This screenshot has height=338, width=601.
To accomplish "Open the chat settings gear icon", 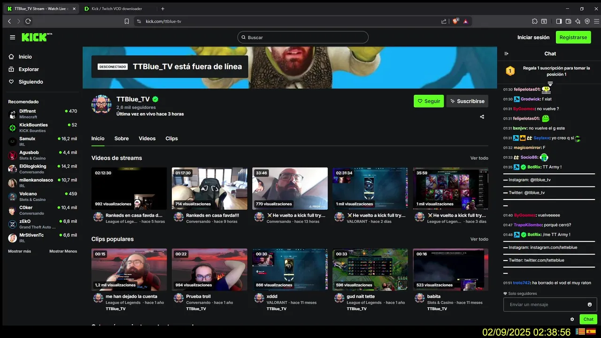I will 572,319.
